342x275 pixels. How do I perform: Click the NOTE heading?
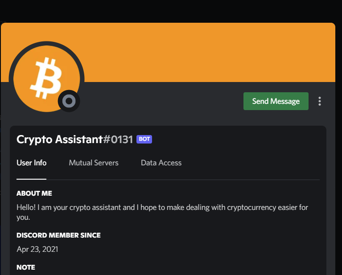tap(26, 267)
